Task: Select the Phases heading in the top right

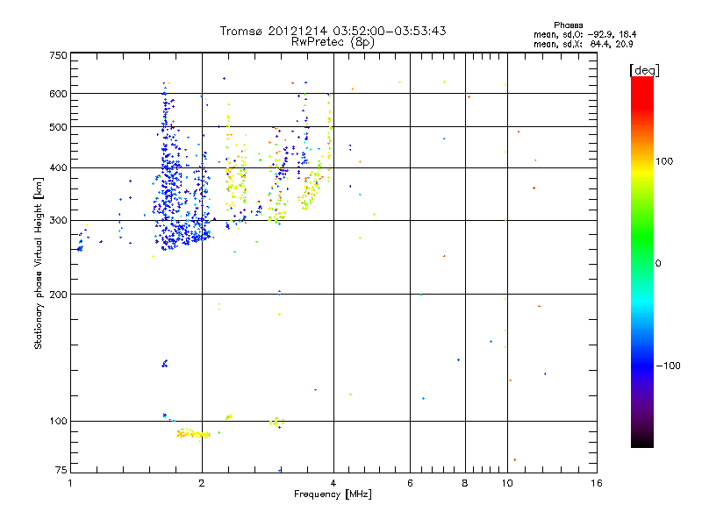Action: coord(568,25)
